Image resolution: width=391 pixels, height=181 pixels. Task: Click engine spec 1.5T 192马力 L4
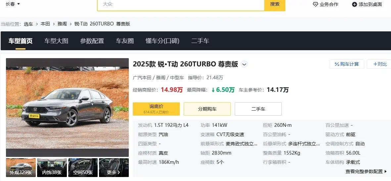pyautogui.click(x=171, y=125)
